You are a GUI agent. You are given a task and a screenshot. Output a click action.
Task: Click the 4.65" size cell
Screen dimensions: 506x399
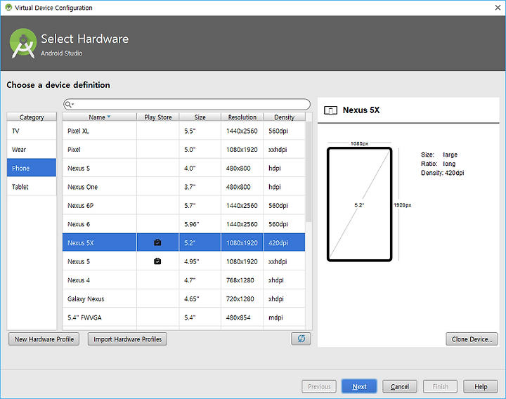coord(200,299)
